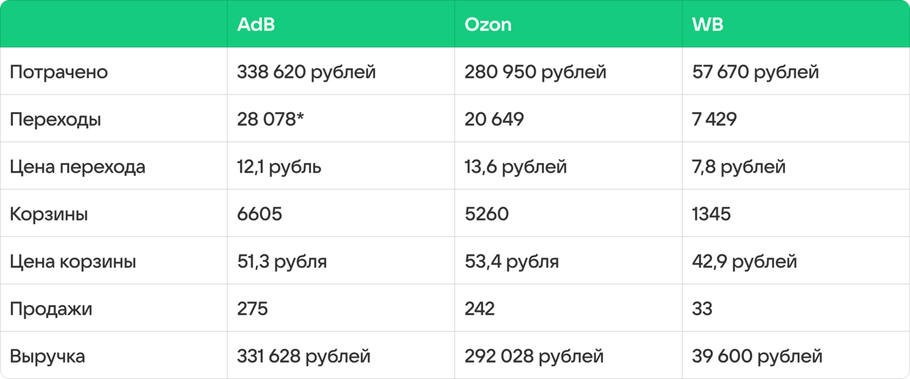
Task: Select the 42,9 рублей cell
Action: [x=744, y=261]
